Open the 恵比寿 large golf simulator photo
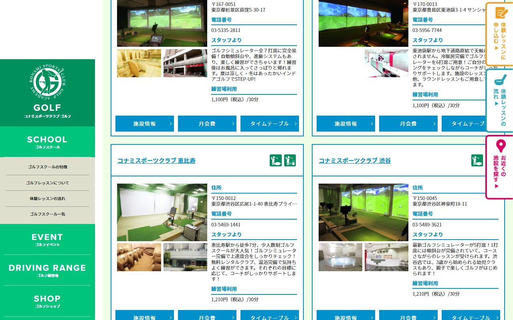The image size is (513, 320). pyautogui.click(x=162, y=212)
